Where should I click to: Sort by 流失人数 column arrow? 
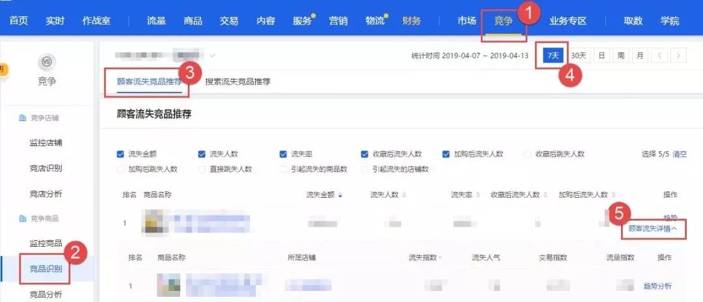point(404,195)
